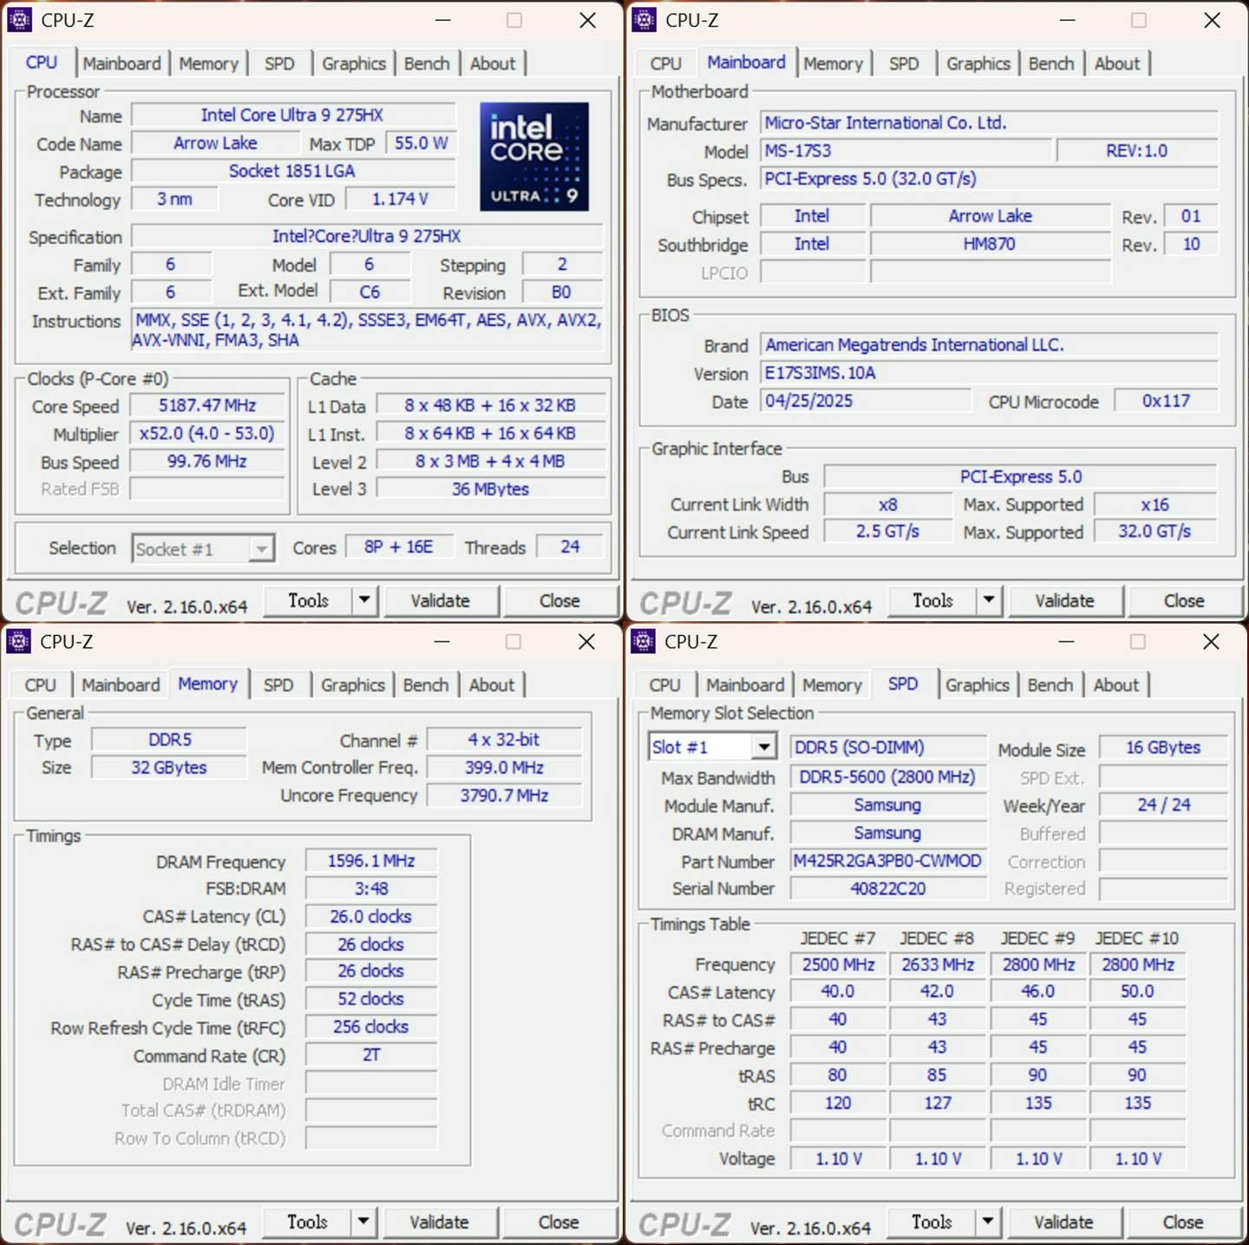Click the Southbridge model 'HM870'
The image size is (1249, 1245).
coord(990,244)
